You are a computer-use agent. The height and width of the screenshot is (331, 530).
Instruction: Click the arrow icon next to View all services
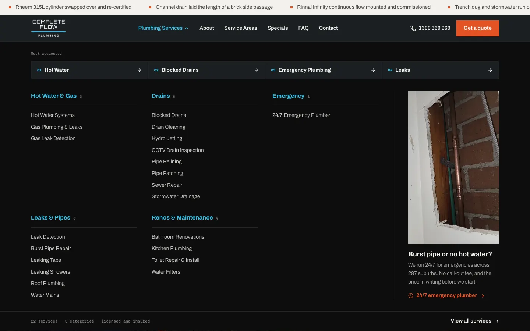(497, 321)
